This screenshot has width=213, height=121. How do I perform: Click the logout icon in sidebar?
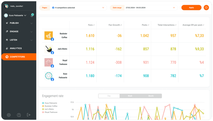pyautogui.click(x=29, y=115)
